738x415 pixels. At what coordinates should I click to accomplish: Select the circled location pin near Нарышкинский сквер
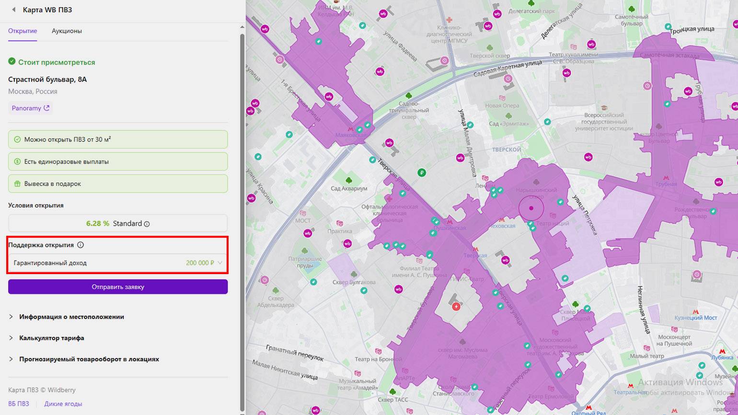click(531, 208)
